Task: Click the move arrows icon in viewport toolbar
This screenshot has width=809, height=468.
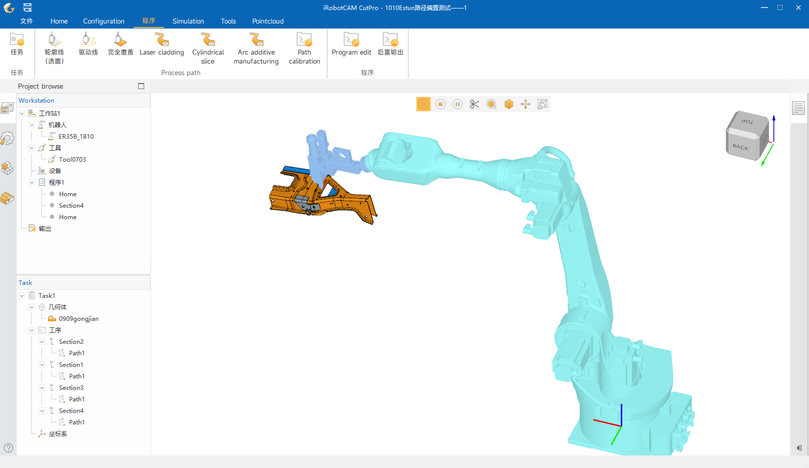Action: (526, 104)
